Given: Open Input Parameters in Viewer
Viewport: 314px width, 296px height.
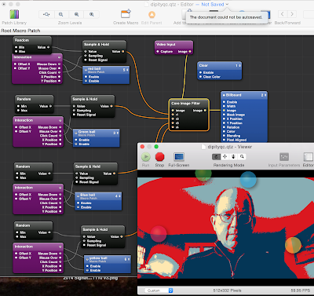Looking at the screenshot, I should coord(284,157).
